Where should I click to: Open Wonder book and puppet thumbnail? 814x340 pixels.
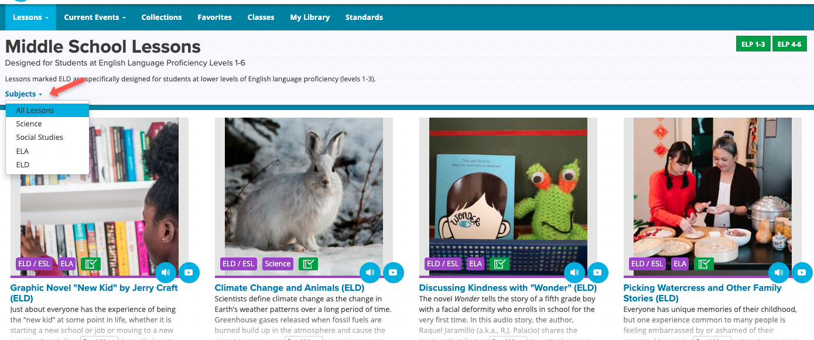pyautogui.click(x=508, y=197)
